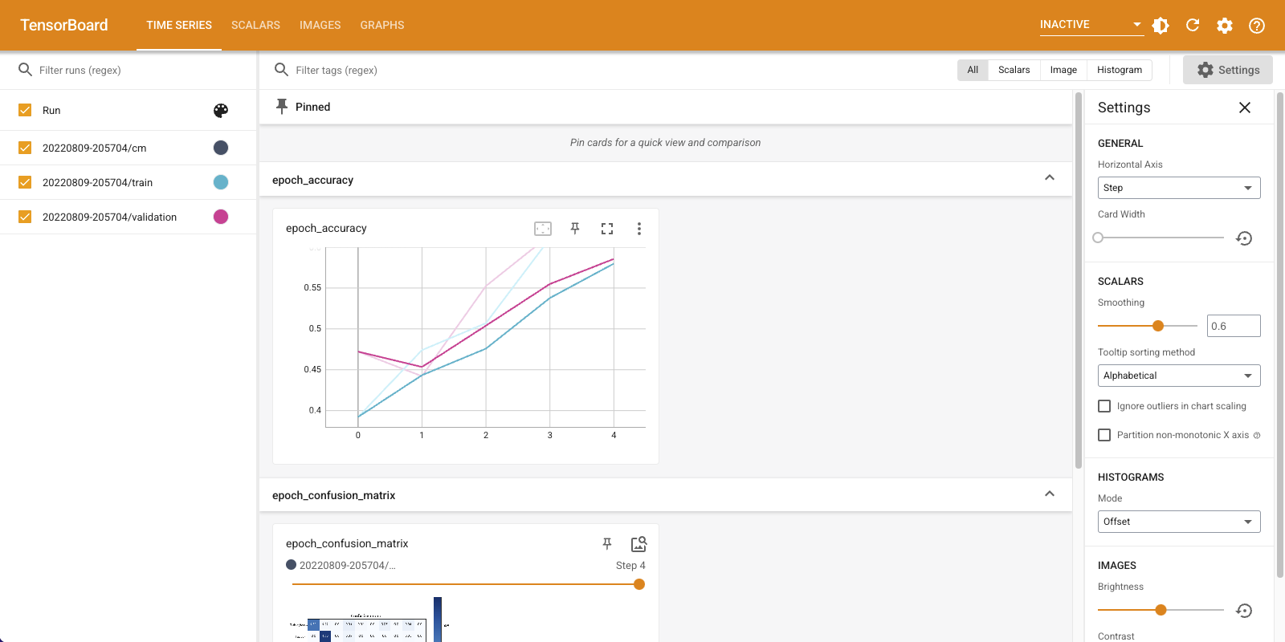Expand epoch_accuracy chart to full size
This screenshot has width=1285, height=642.
(x=607, y=229)
